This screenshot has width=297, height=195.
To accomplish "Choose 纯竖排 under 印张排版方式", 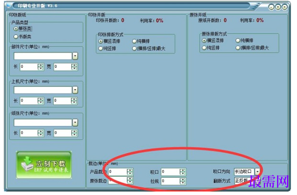I will (100, 48).
